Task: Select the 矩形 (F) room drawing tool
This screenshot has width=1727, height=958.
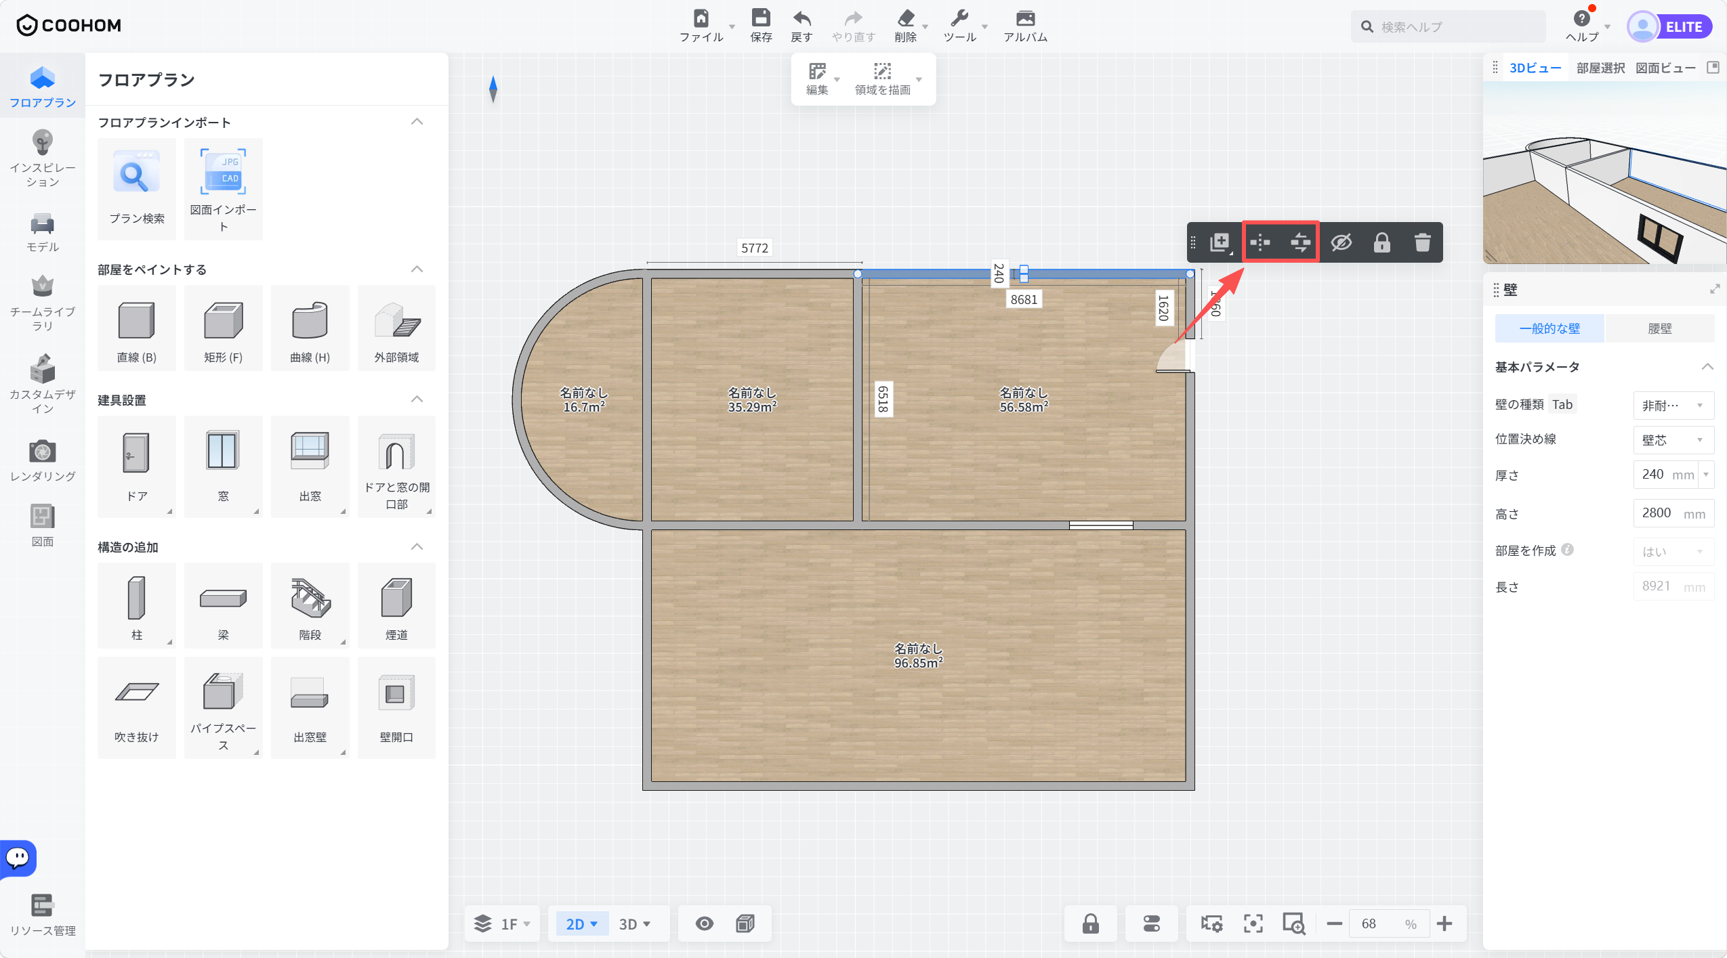Action: tap(224, 328)
